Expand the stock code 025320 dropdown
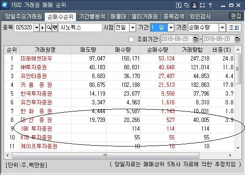The width and height of the screenshot is (245, 175). 36,28
